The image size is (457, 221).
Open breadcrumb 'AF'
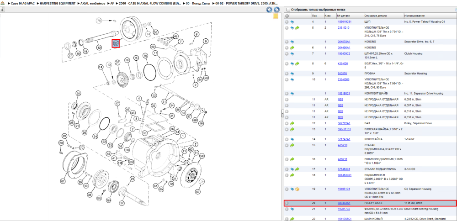pyautogui.click(x=112, y=3)
